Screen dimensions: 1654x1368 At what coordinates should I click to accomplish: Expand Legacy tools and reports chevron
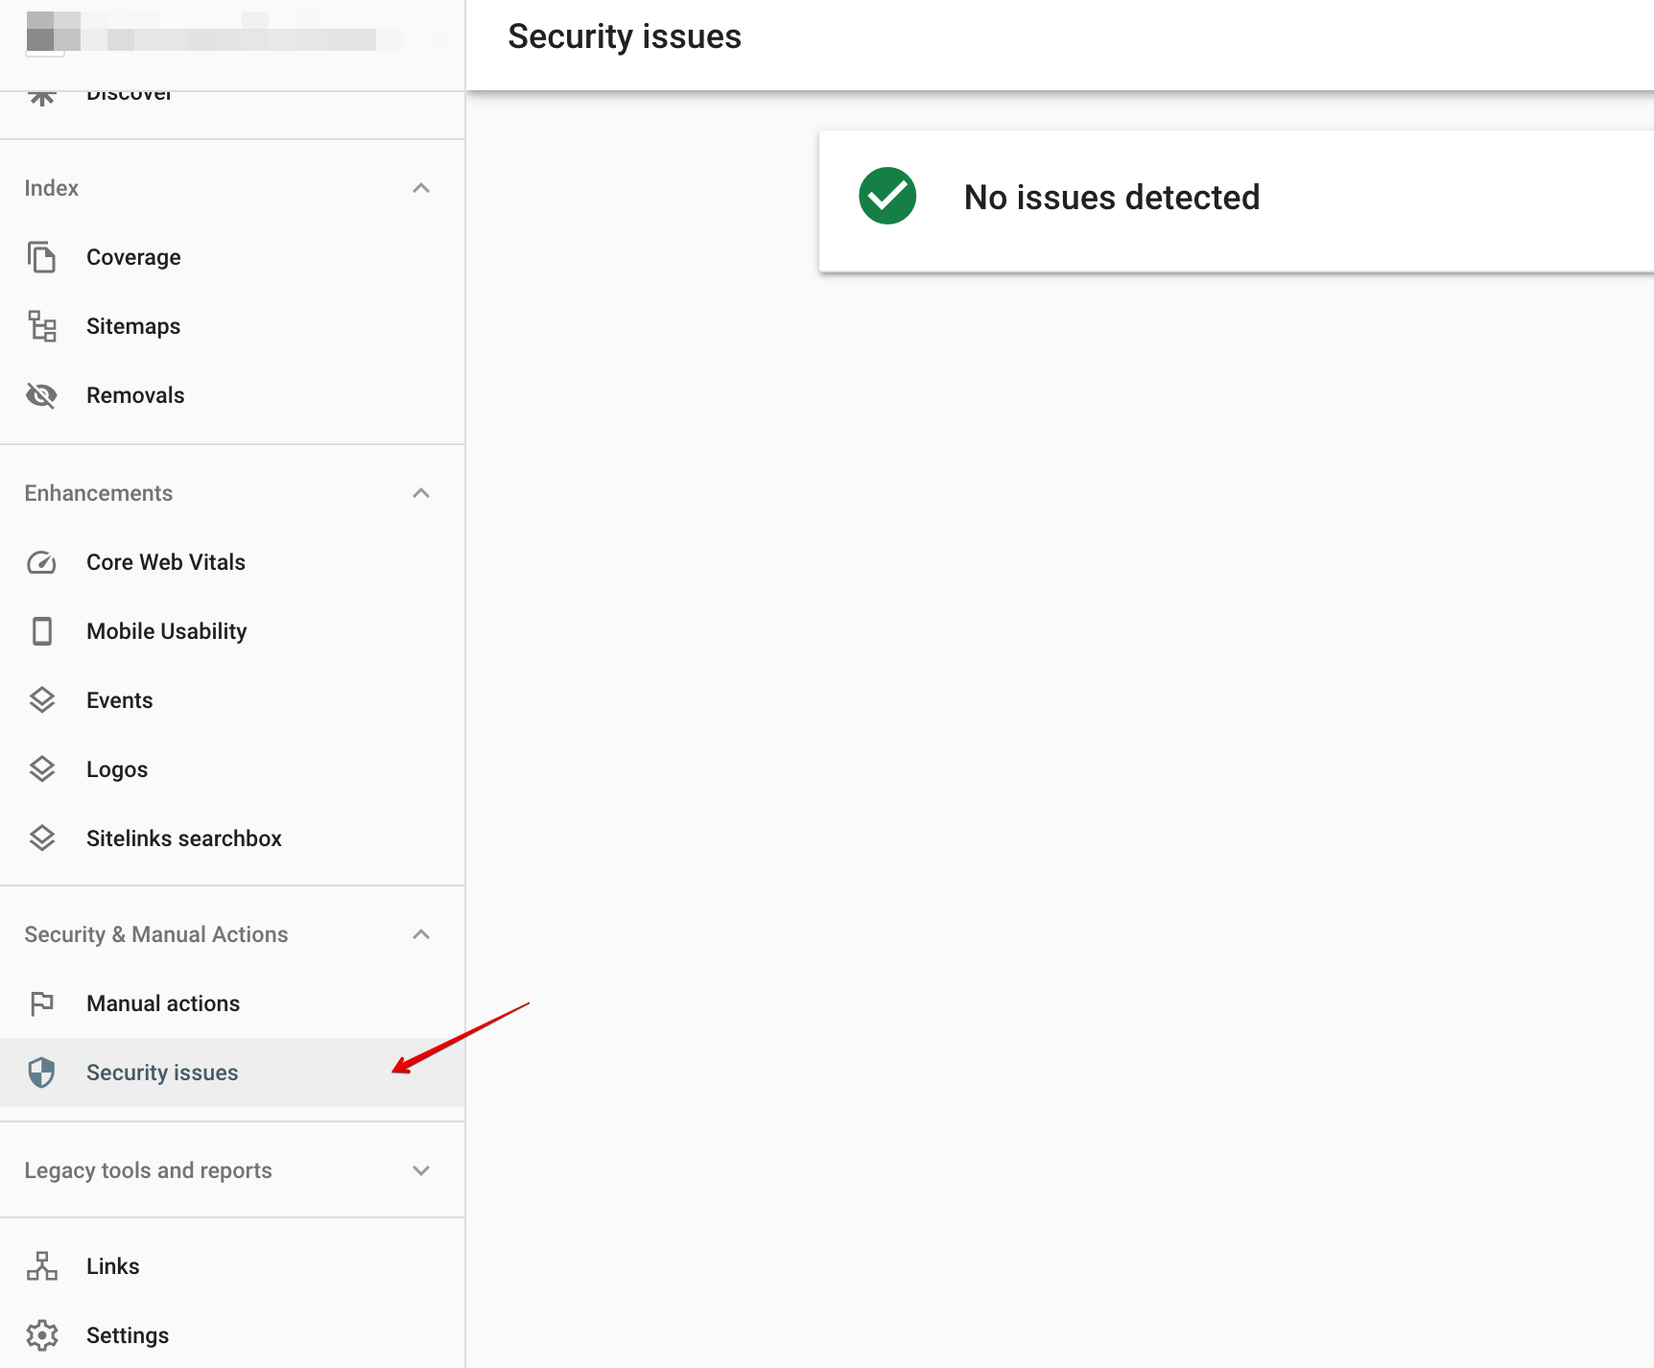(420, 1170)
